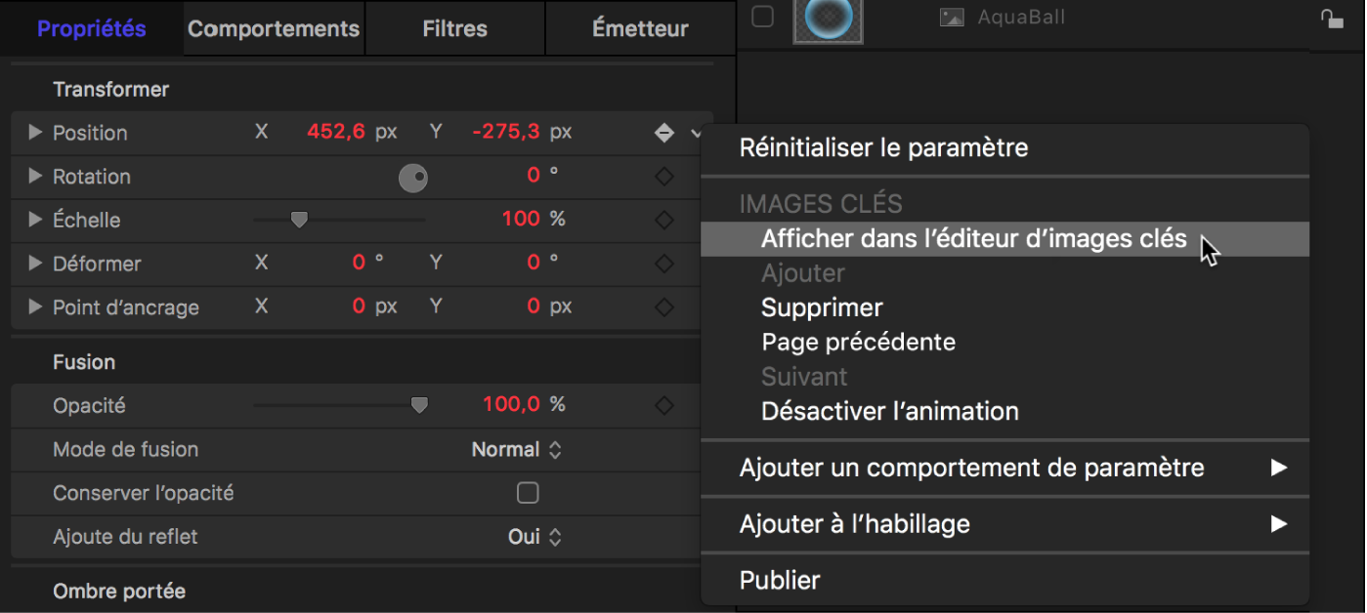Open the Mode de fusion dropdown
The height and width of the screenshot is (613, 1367).
click(517, 449)
